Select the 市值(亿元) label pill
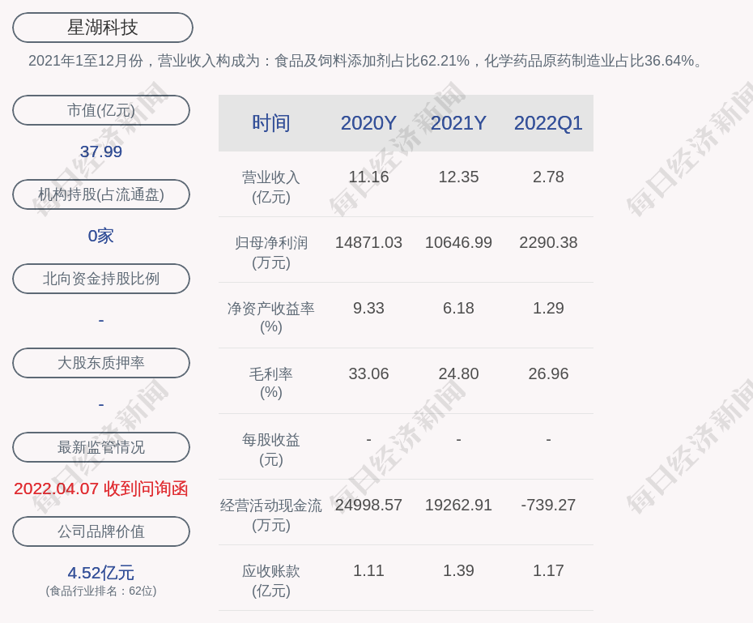The image size is (753, 623). pyautogui.click(x=101, y=110)
